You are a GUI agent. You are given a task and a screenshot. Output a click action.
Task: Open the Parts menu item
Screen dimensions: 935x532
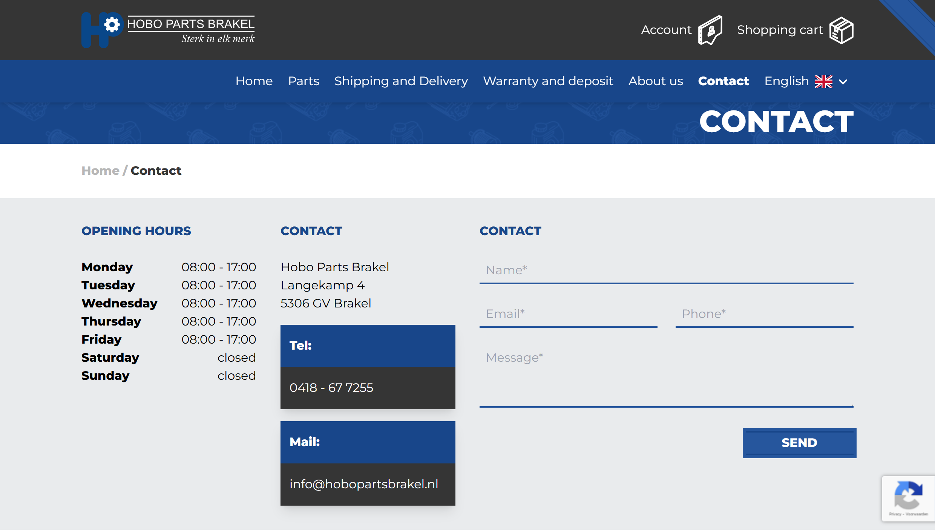point(303,81)
